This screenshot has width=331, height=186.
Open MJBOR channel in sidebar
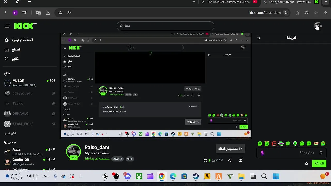pyautogui.click(x=30, y=83)
